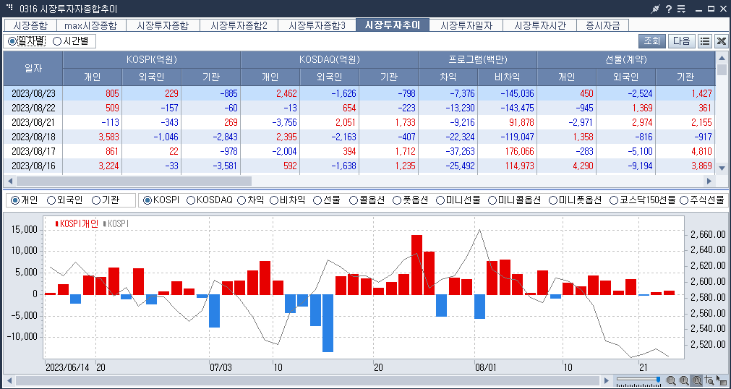Select the 개인 investor radio button
The width and height of the screenshot is (731, 389).
tap(25, 200)
